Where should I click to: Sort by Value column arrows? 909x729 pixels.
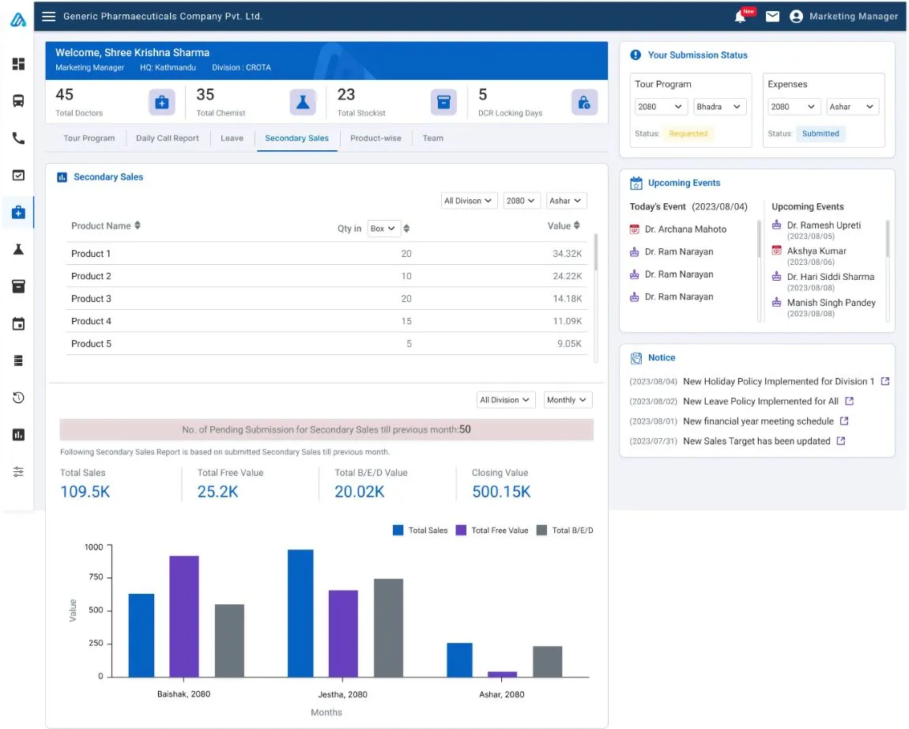click(577, 225)
